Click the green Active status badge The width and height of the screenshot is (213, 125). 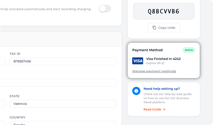pyautogui.click(x=189, y=50)
